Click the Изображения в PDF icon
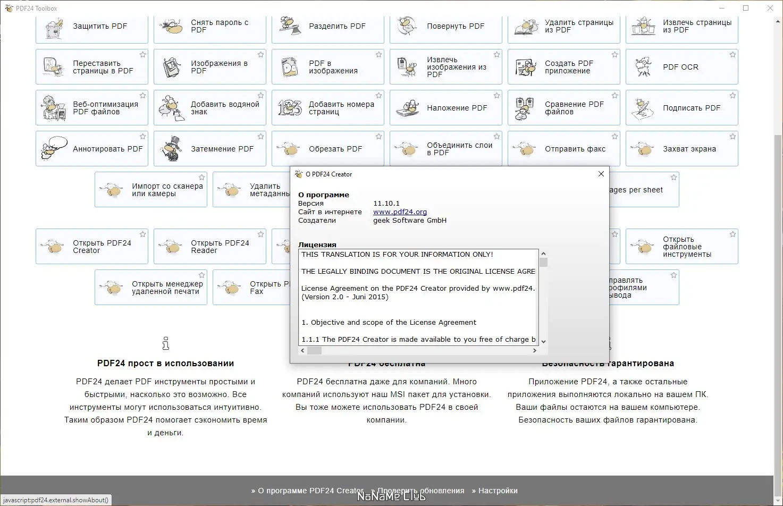The image size is (783, 506). point(172,67)
